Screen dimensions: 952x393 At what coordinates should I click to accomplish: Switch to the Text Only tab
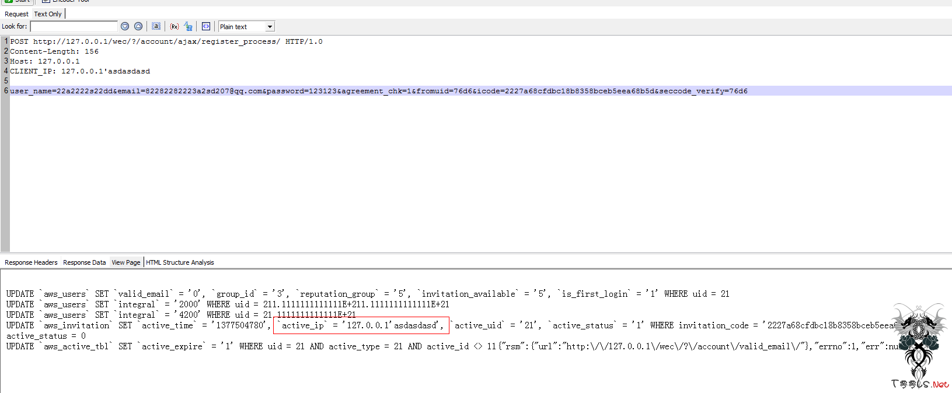coord(48,14)
